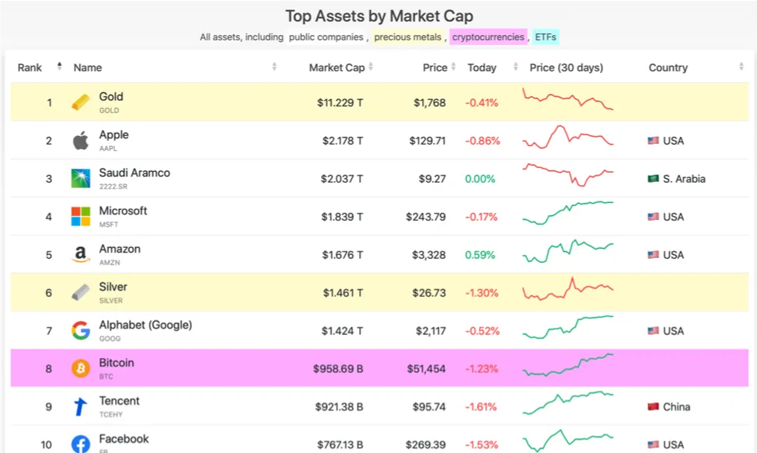The height and width of the screenshot is (453, 757).
Task: Click Amazon today change 0.59%
Action: (480, 255)
